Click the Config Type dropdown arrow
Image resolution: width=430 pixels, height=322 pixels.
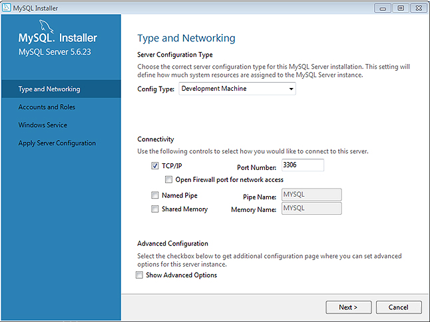291,89
